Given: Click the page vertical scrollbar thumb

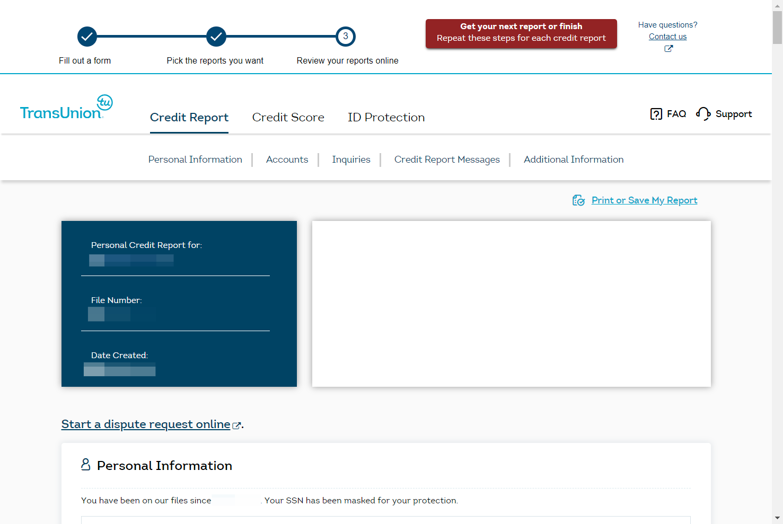Looking at the screenshot, I should [778, 28].
